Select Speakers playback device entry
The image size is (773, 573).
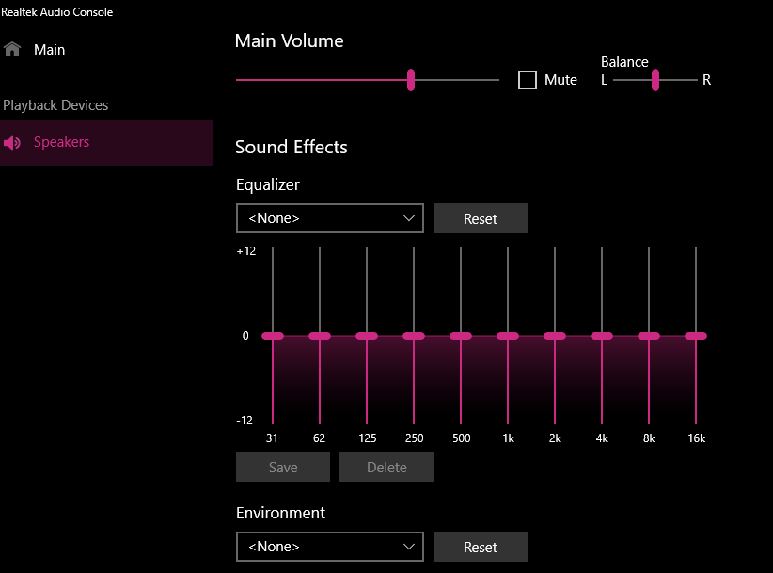pyautogui.click(x=106, y=143)
